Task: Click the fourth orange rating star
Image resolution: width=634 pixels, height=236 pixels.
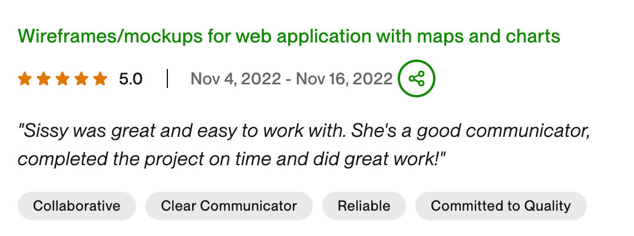Action: coord(81,78)
